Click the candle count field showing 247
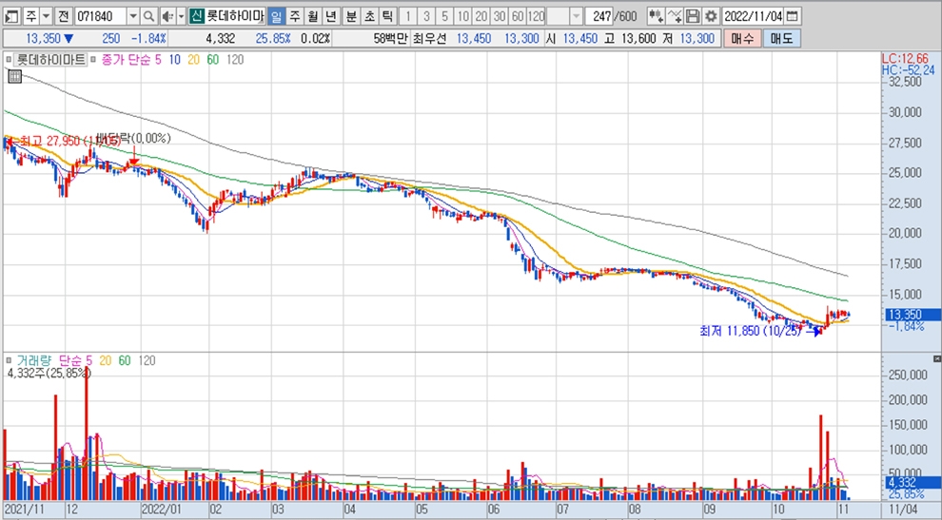 [601, 16]
